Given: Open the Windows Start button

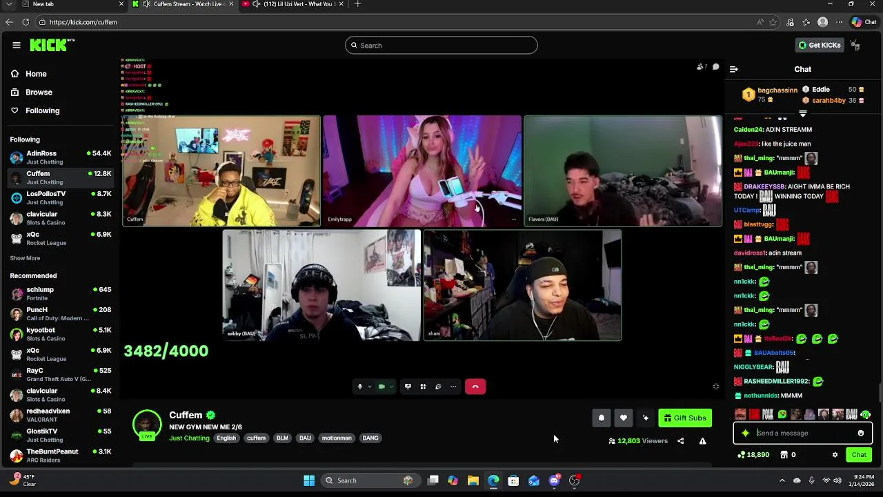Looking at the screenshot, I should [309, 480].
